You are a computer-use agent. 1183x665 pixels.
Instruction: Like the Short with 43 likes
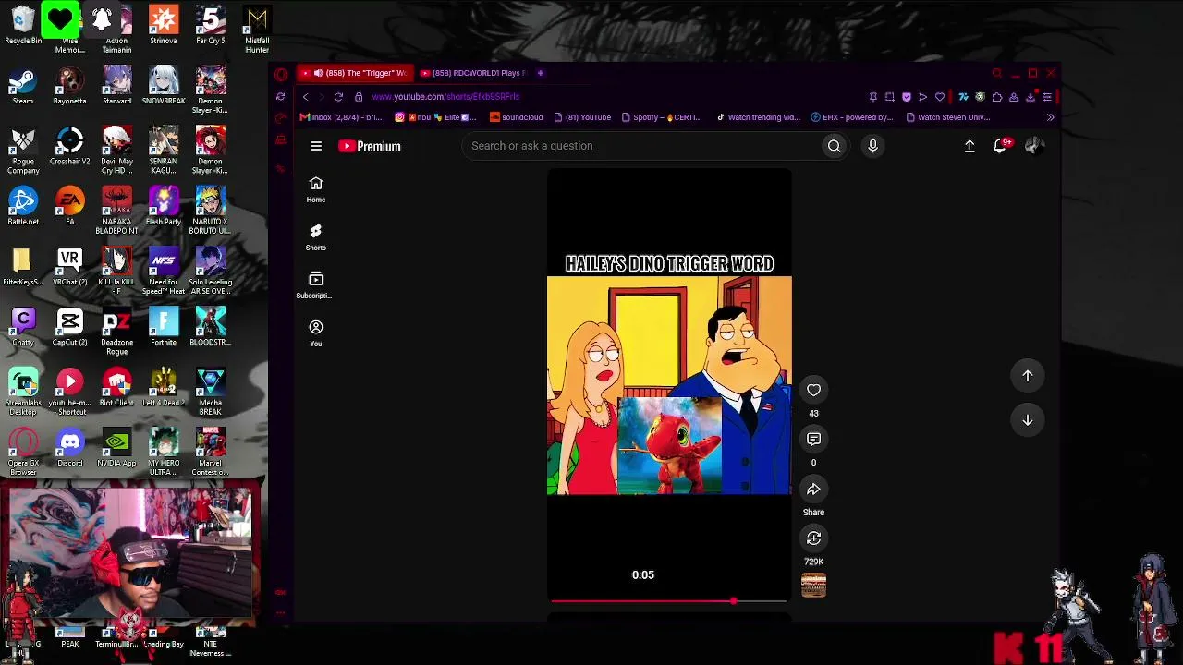pyautogui.click(x=813, y=390)
